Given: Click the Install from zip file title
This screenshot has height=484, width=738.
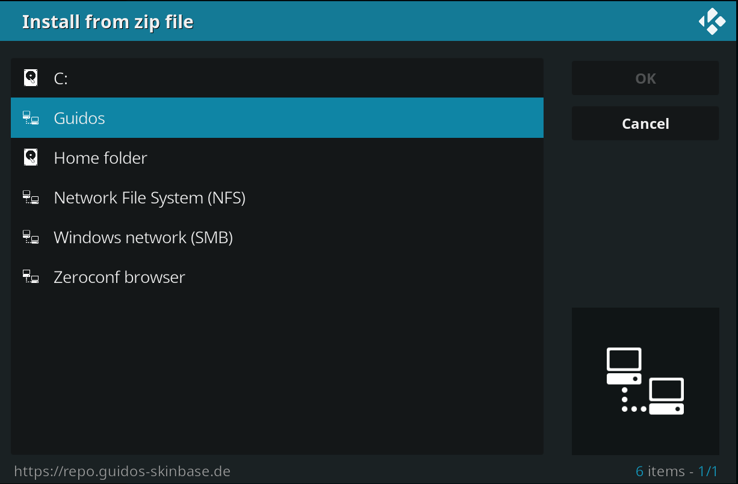Looking at the screenshot, I should (108, 22).
